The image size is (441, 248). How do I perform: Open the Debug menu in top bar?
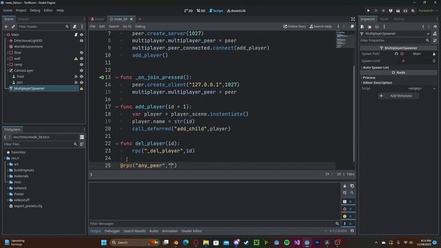click(x=35, y=10)
